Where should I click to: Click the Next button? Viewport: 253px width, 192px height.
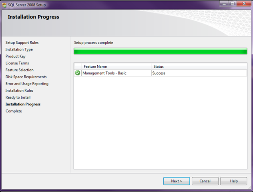point(177,181)
